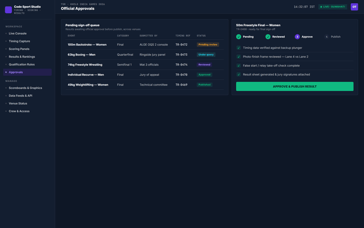Click Mat 3 officials submitter cell

pyautogui.click(x=149, y=65)
